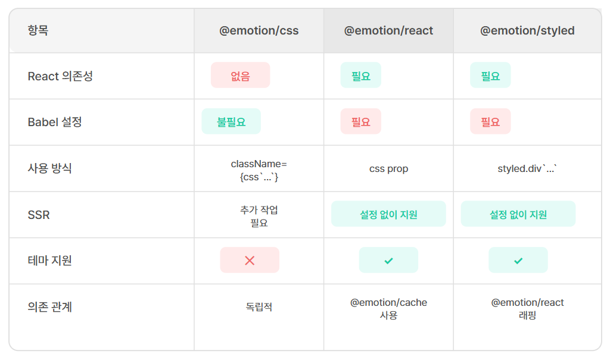This screenshot has width=610, height=357.
Task: Click 설정 없이 지원 badge under @emotion/styled
Action: 518,214
